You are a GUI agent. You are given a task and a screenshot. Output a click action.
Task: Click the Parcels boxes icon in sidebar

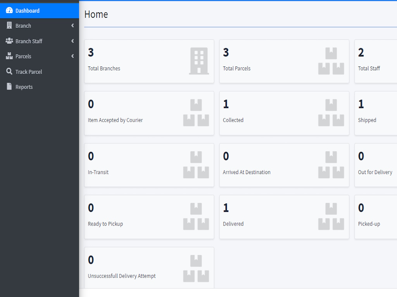(x=9, y=56)
